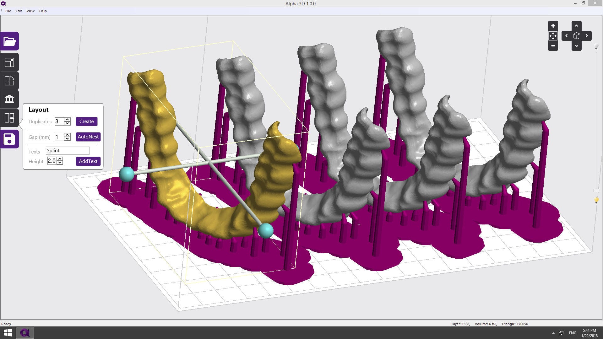Run AutoNest to arrange the models

pos(88,137)
